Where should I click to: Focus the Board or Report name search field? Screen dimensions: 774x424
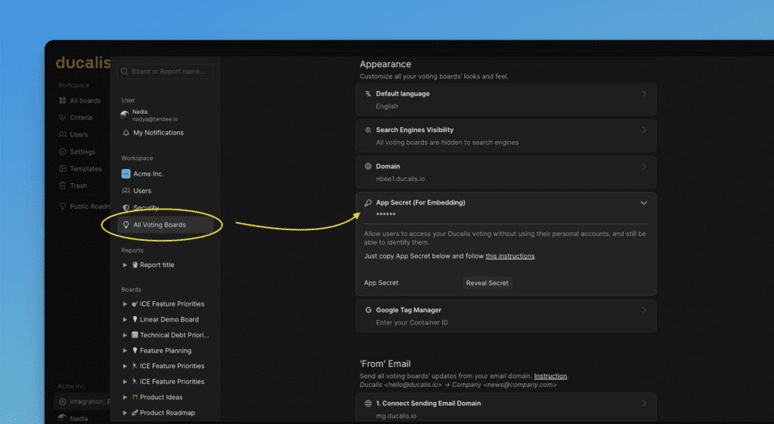point(170,72)
